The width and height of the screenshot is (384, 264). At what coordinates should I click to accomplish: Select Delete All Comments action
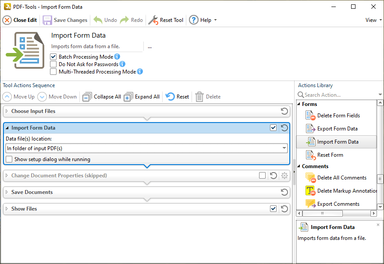(337, 178)
